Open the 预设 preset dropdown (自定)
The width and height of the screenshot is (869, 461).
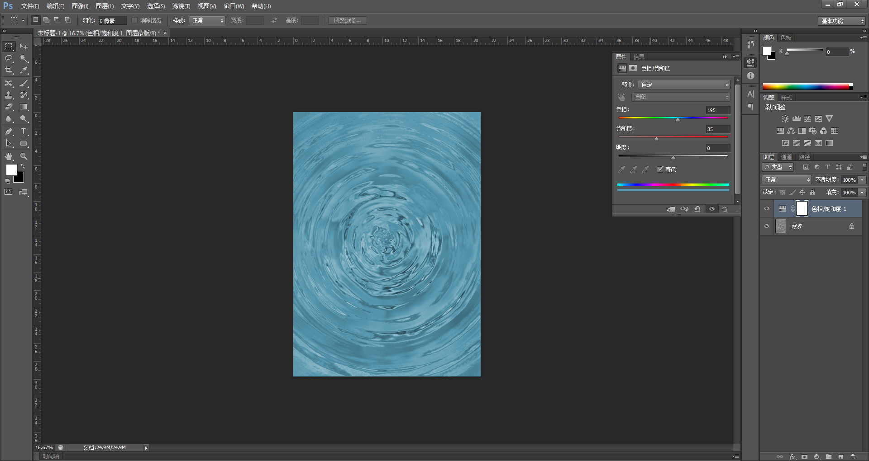pos(684,85)
